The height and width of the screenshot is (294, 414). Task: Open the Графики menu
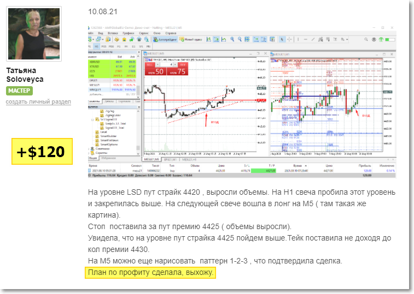[x=129, y=33]
